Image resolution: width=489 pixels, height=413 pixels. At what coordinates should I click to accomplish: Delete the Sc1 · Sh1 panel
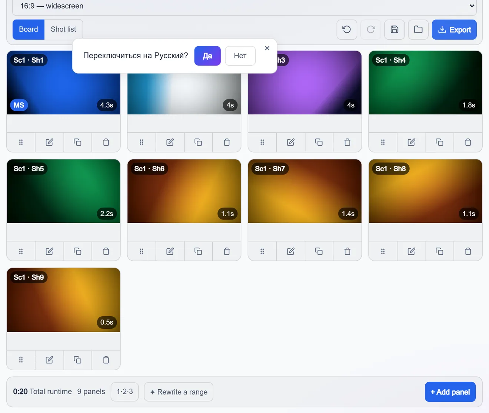106,142
